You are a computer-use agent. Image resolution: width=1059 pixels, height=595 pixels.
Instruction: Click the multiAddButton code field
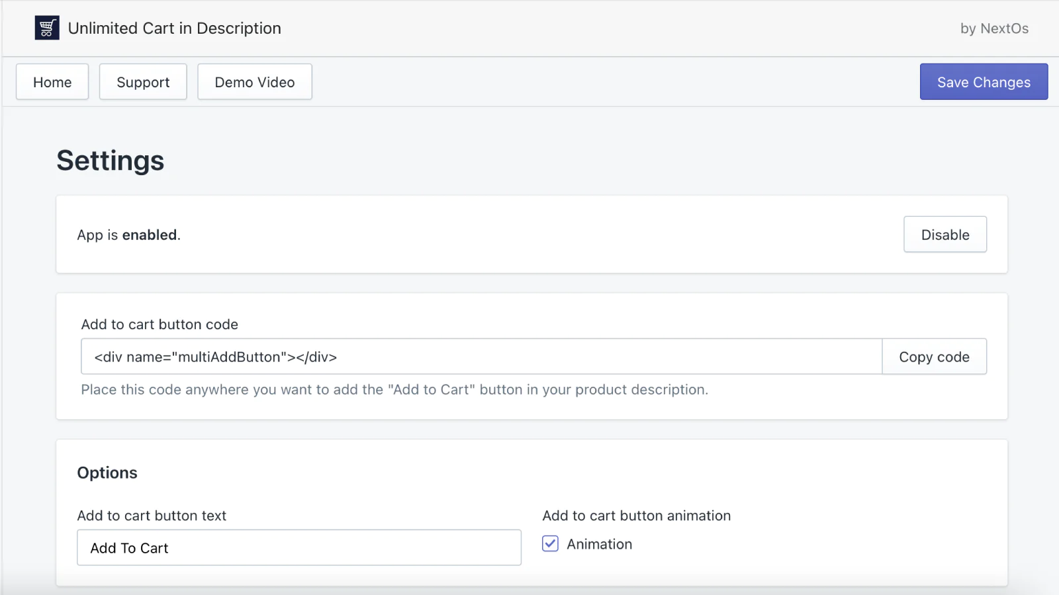[x=481, y=357]
